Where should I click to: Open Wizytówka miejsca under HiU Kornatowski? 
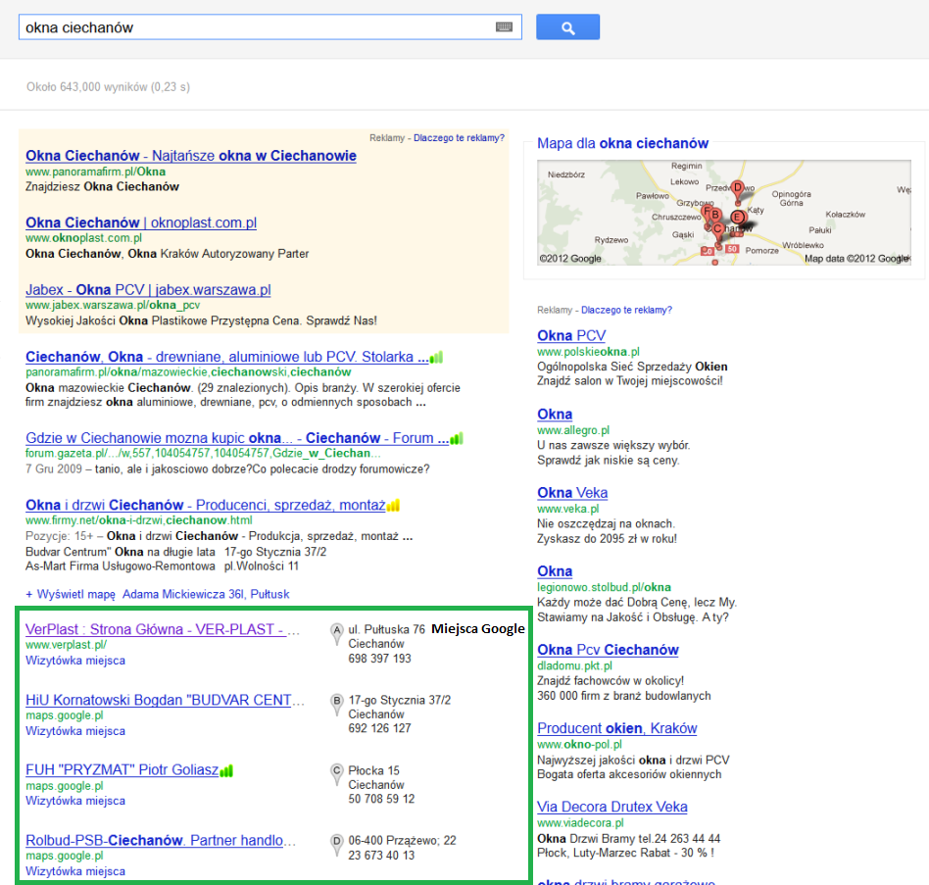click(75, 731)
